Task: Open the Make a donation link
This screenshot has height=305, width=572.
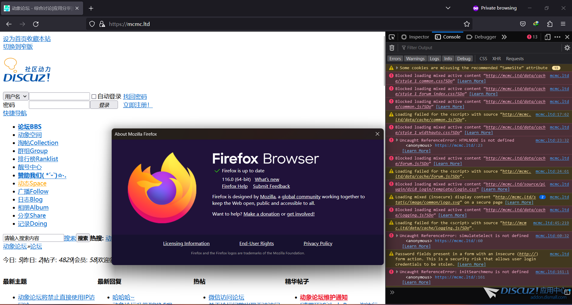Action: (x=262, y=214)
